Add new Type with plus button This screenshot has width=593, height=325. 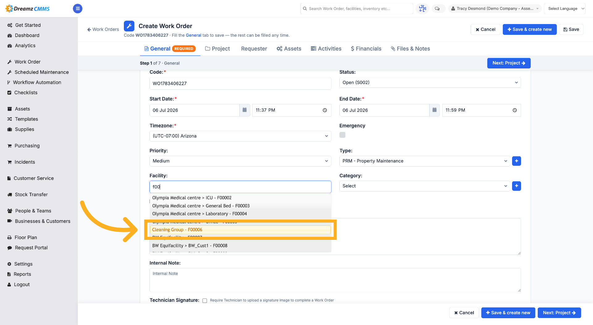[x=516, y=161]
